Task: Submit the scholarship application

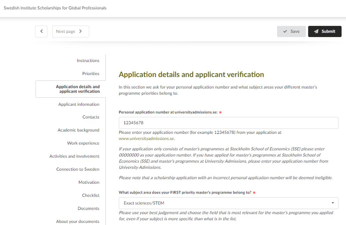Action: 324,31
